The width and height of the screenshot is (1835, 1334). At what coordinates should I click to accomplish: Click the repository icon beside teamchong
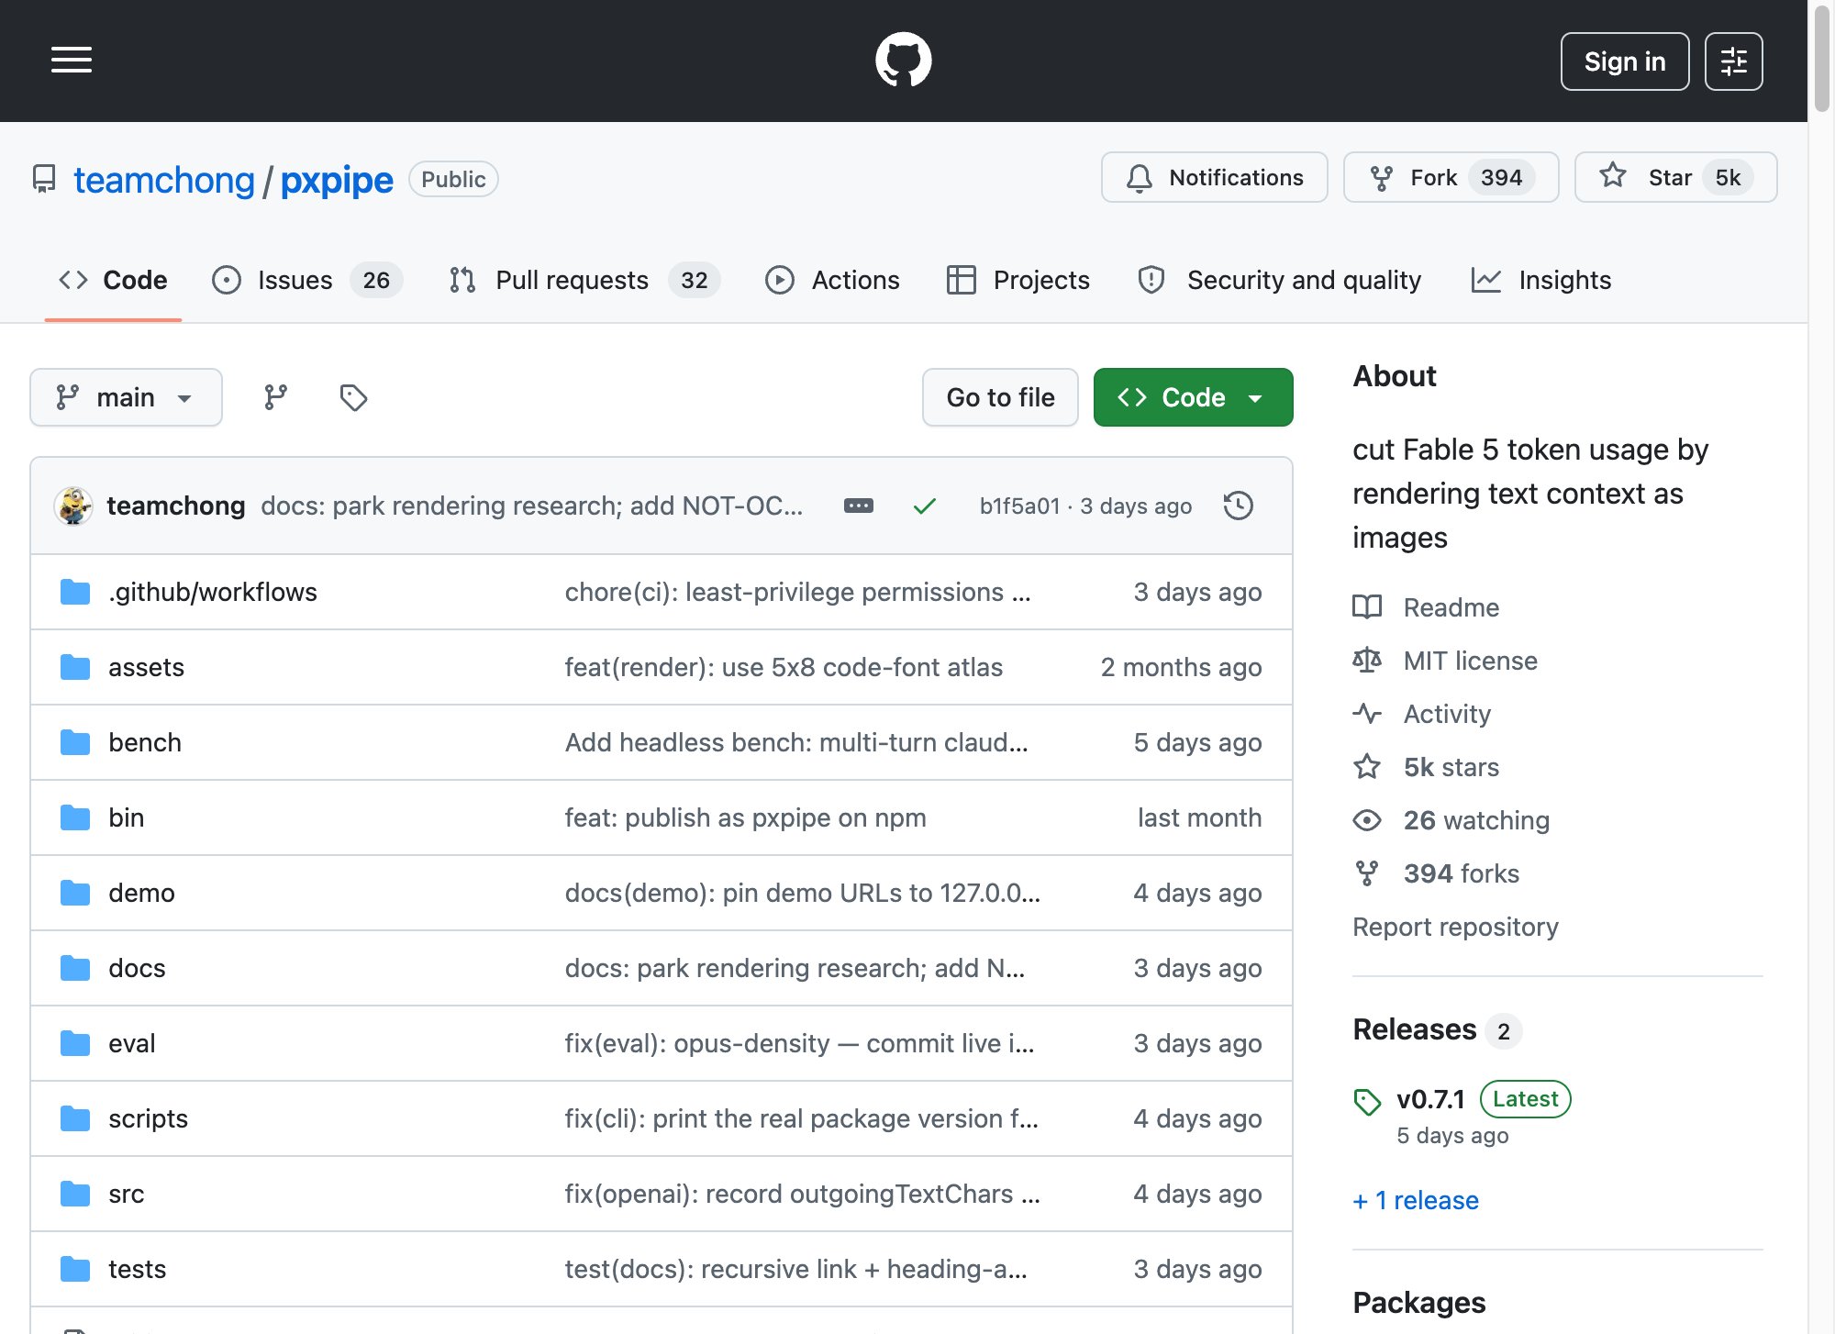44,179
